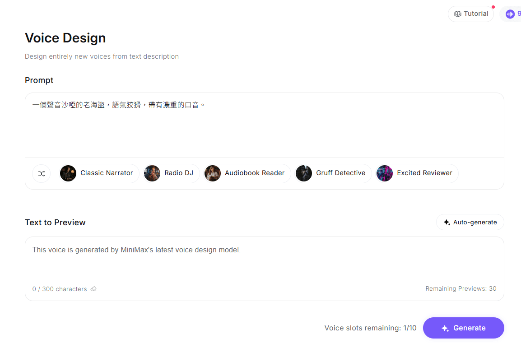The height and width of the screenshot is (348, 521).
Task: Click 'Design entirely new voices' subtitle text
Action: 102,56
